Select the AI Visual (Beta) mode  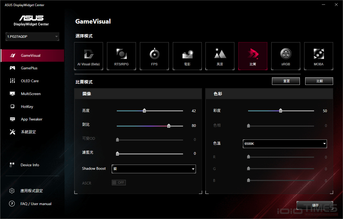(x=88, y=56)
